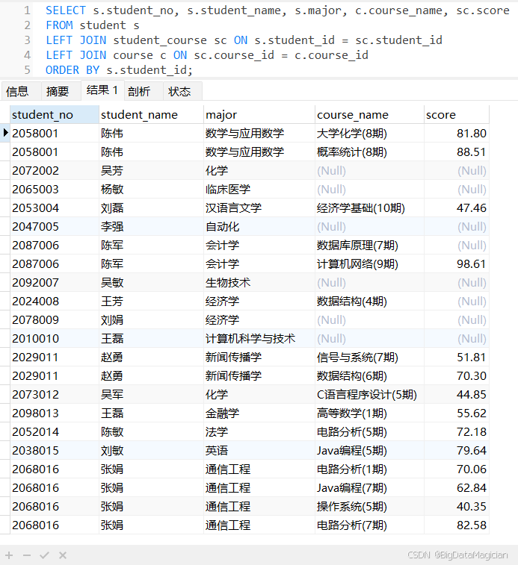Select student number 2010010
Screen dimensions: 518x565
point(54,339)
